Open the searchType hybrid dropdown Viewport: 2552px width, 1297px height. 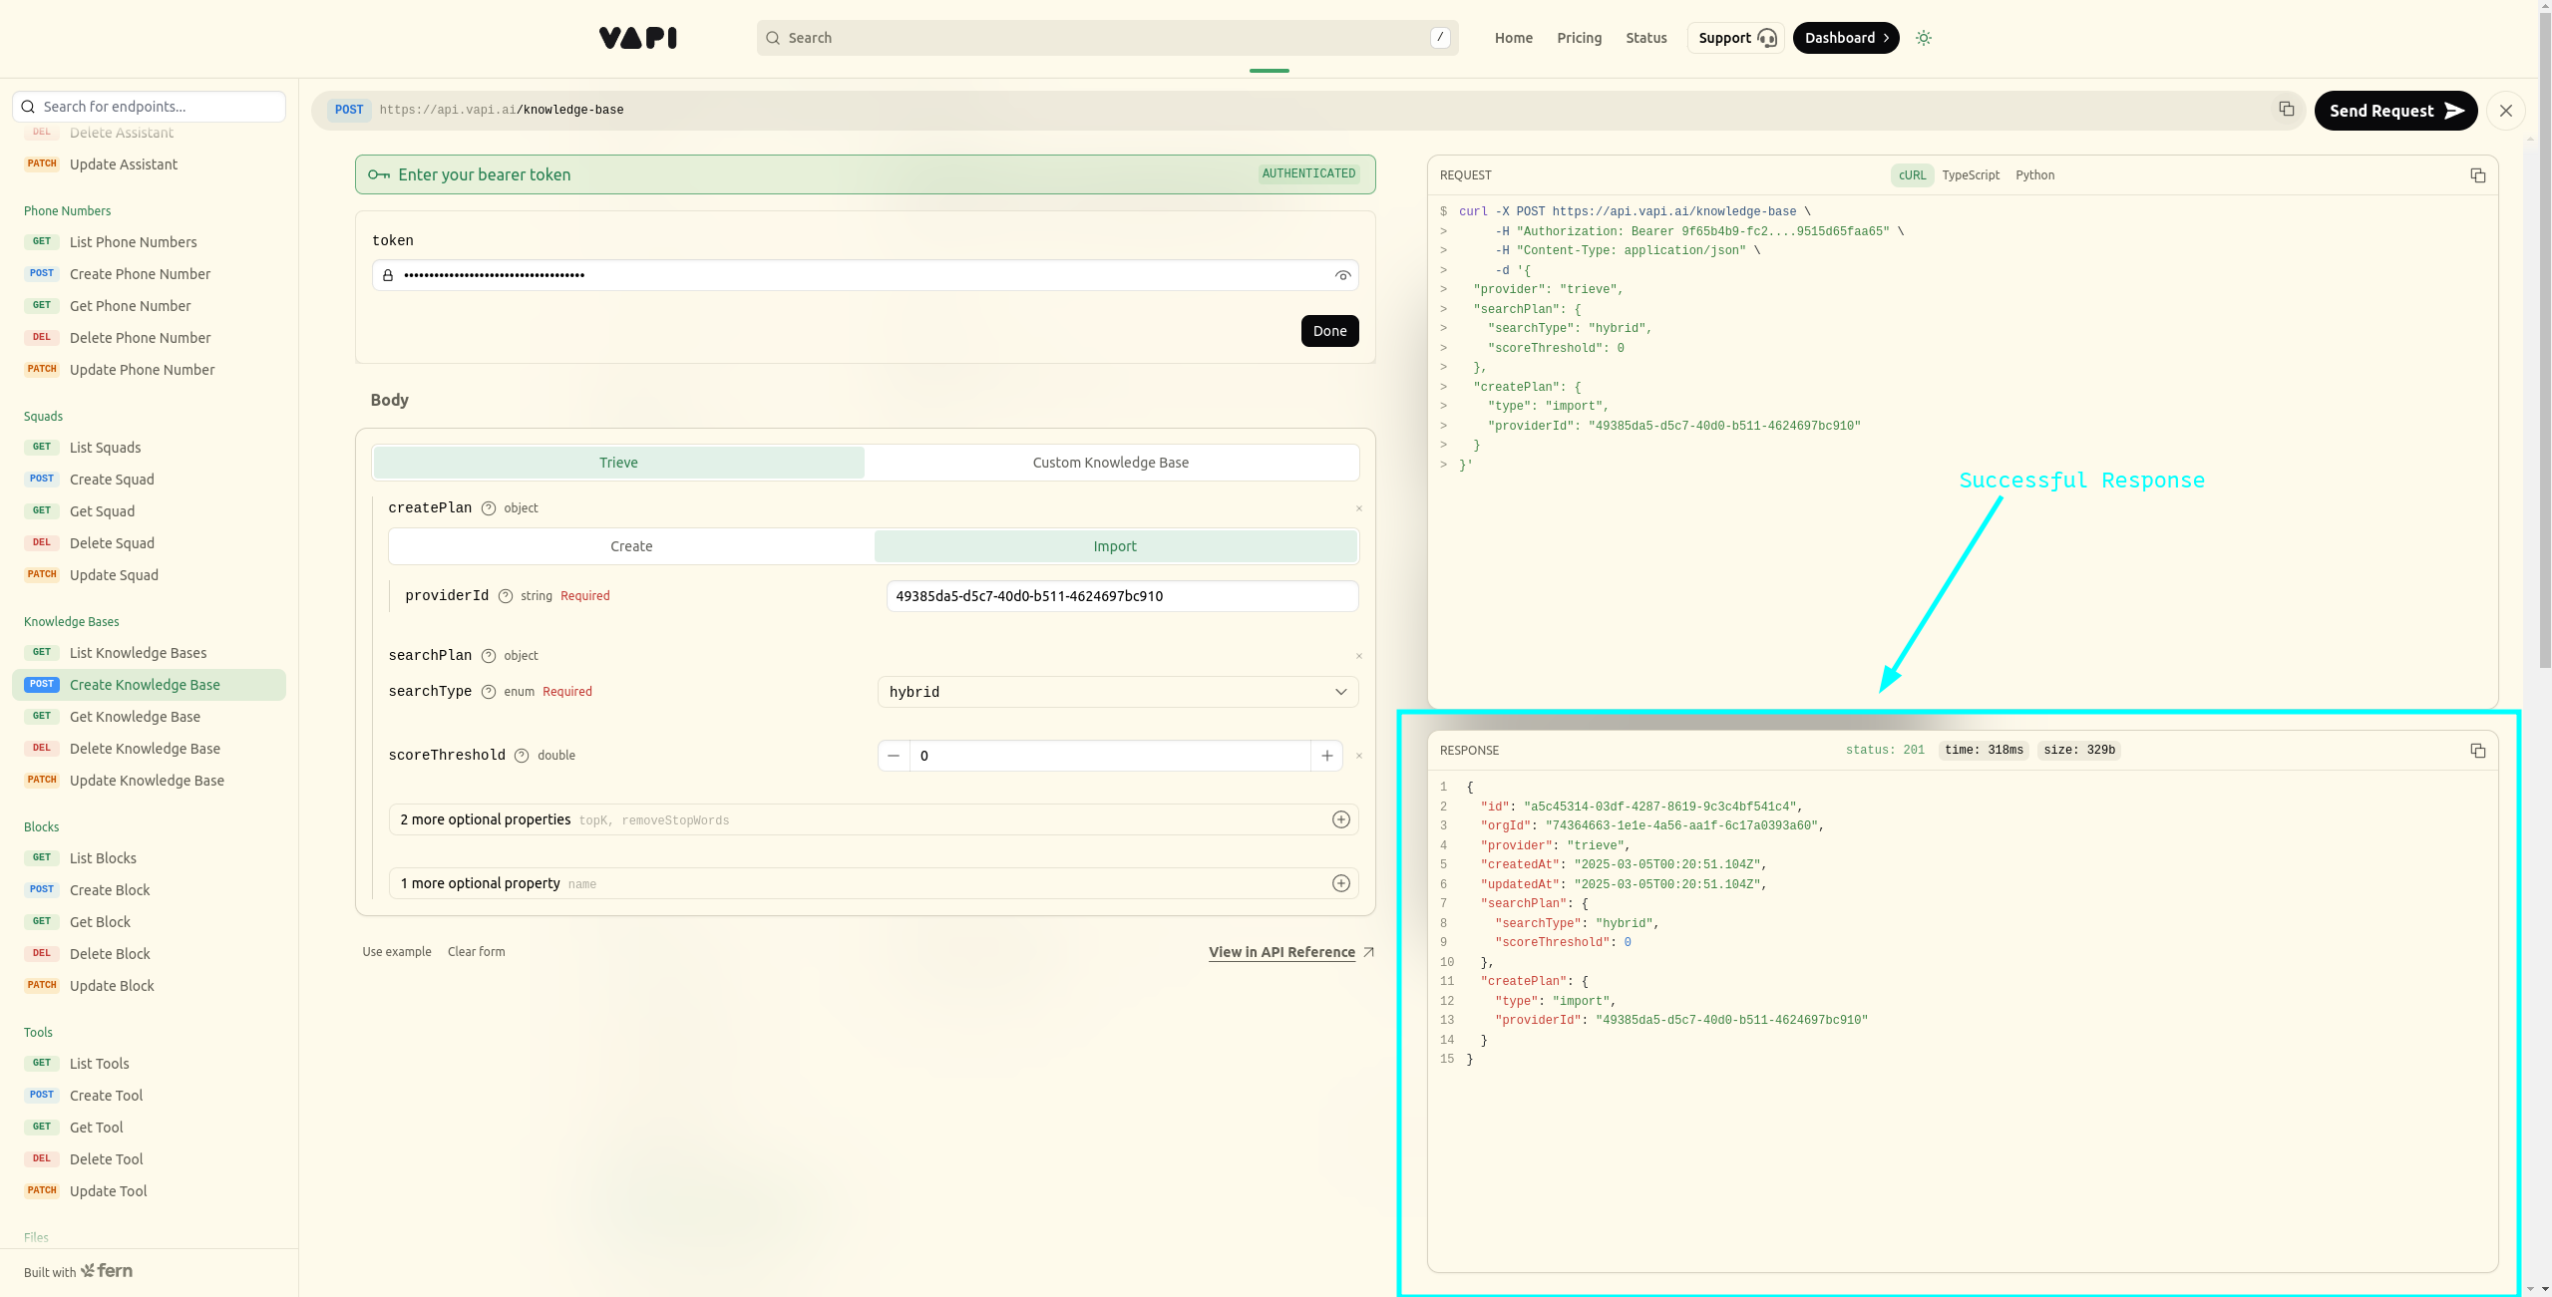tap(1118, 692)
